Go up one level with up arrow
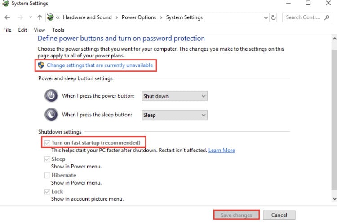Viewport: 337px width, 224px height. [40, 17]
